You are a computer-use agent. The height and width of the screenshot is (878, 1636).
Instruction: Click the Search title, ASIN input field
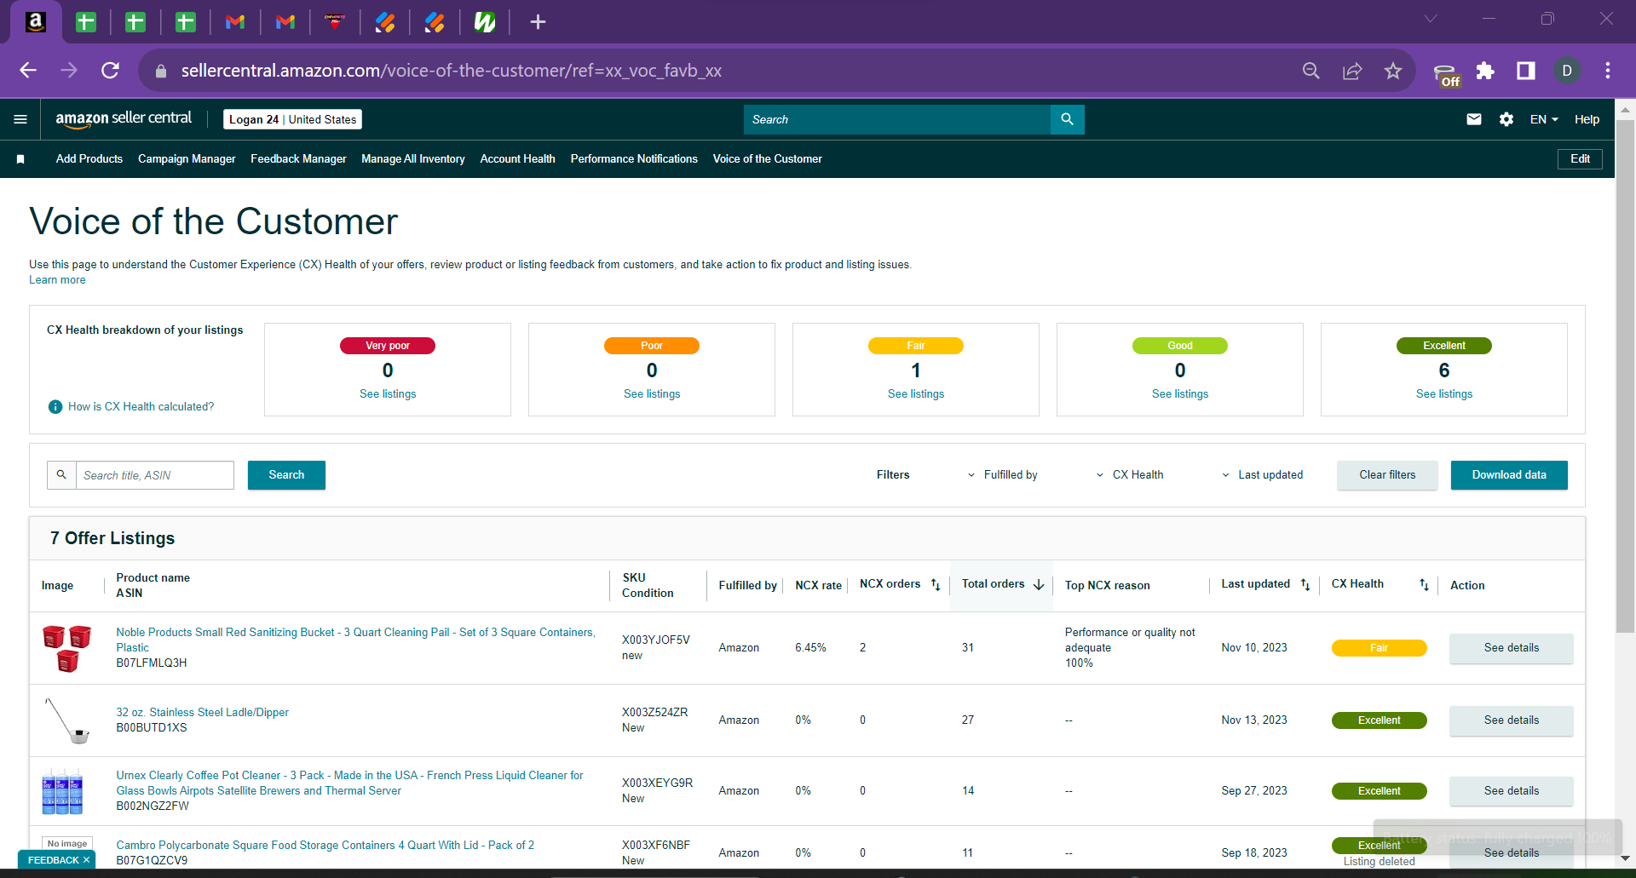pos(155,475)
